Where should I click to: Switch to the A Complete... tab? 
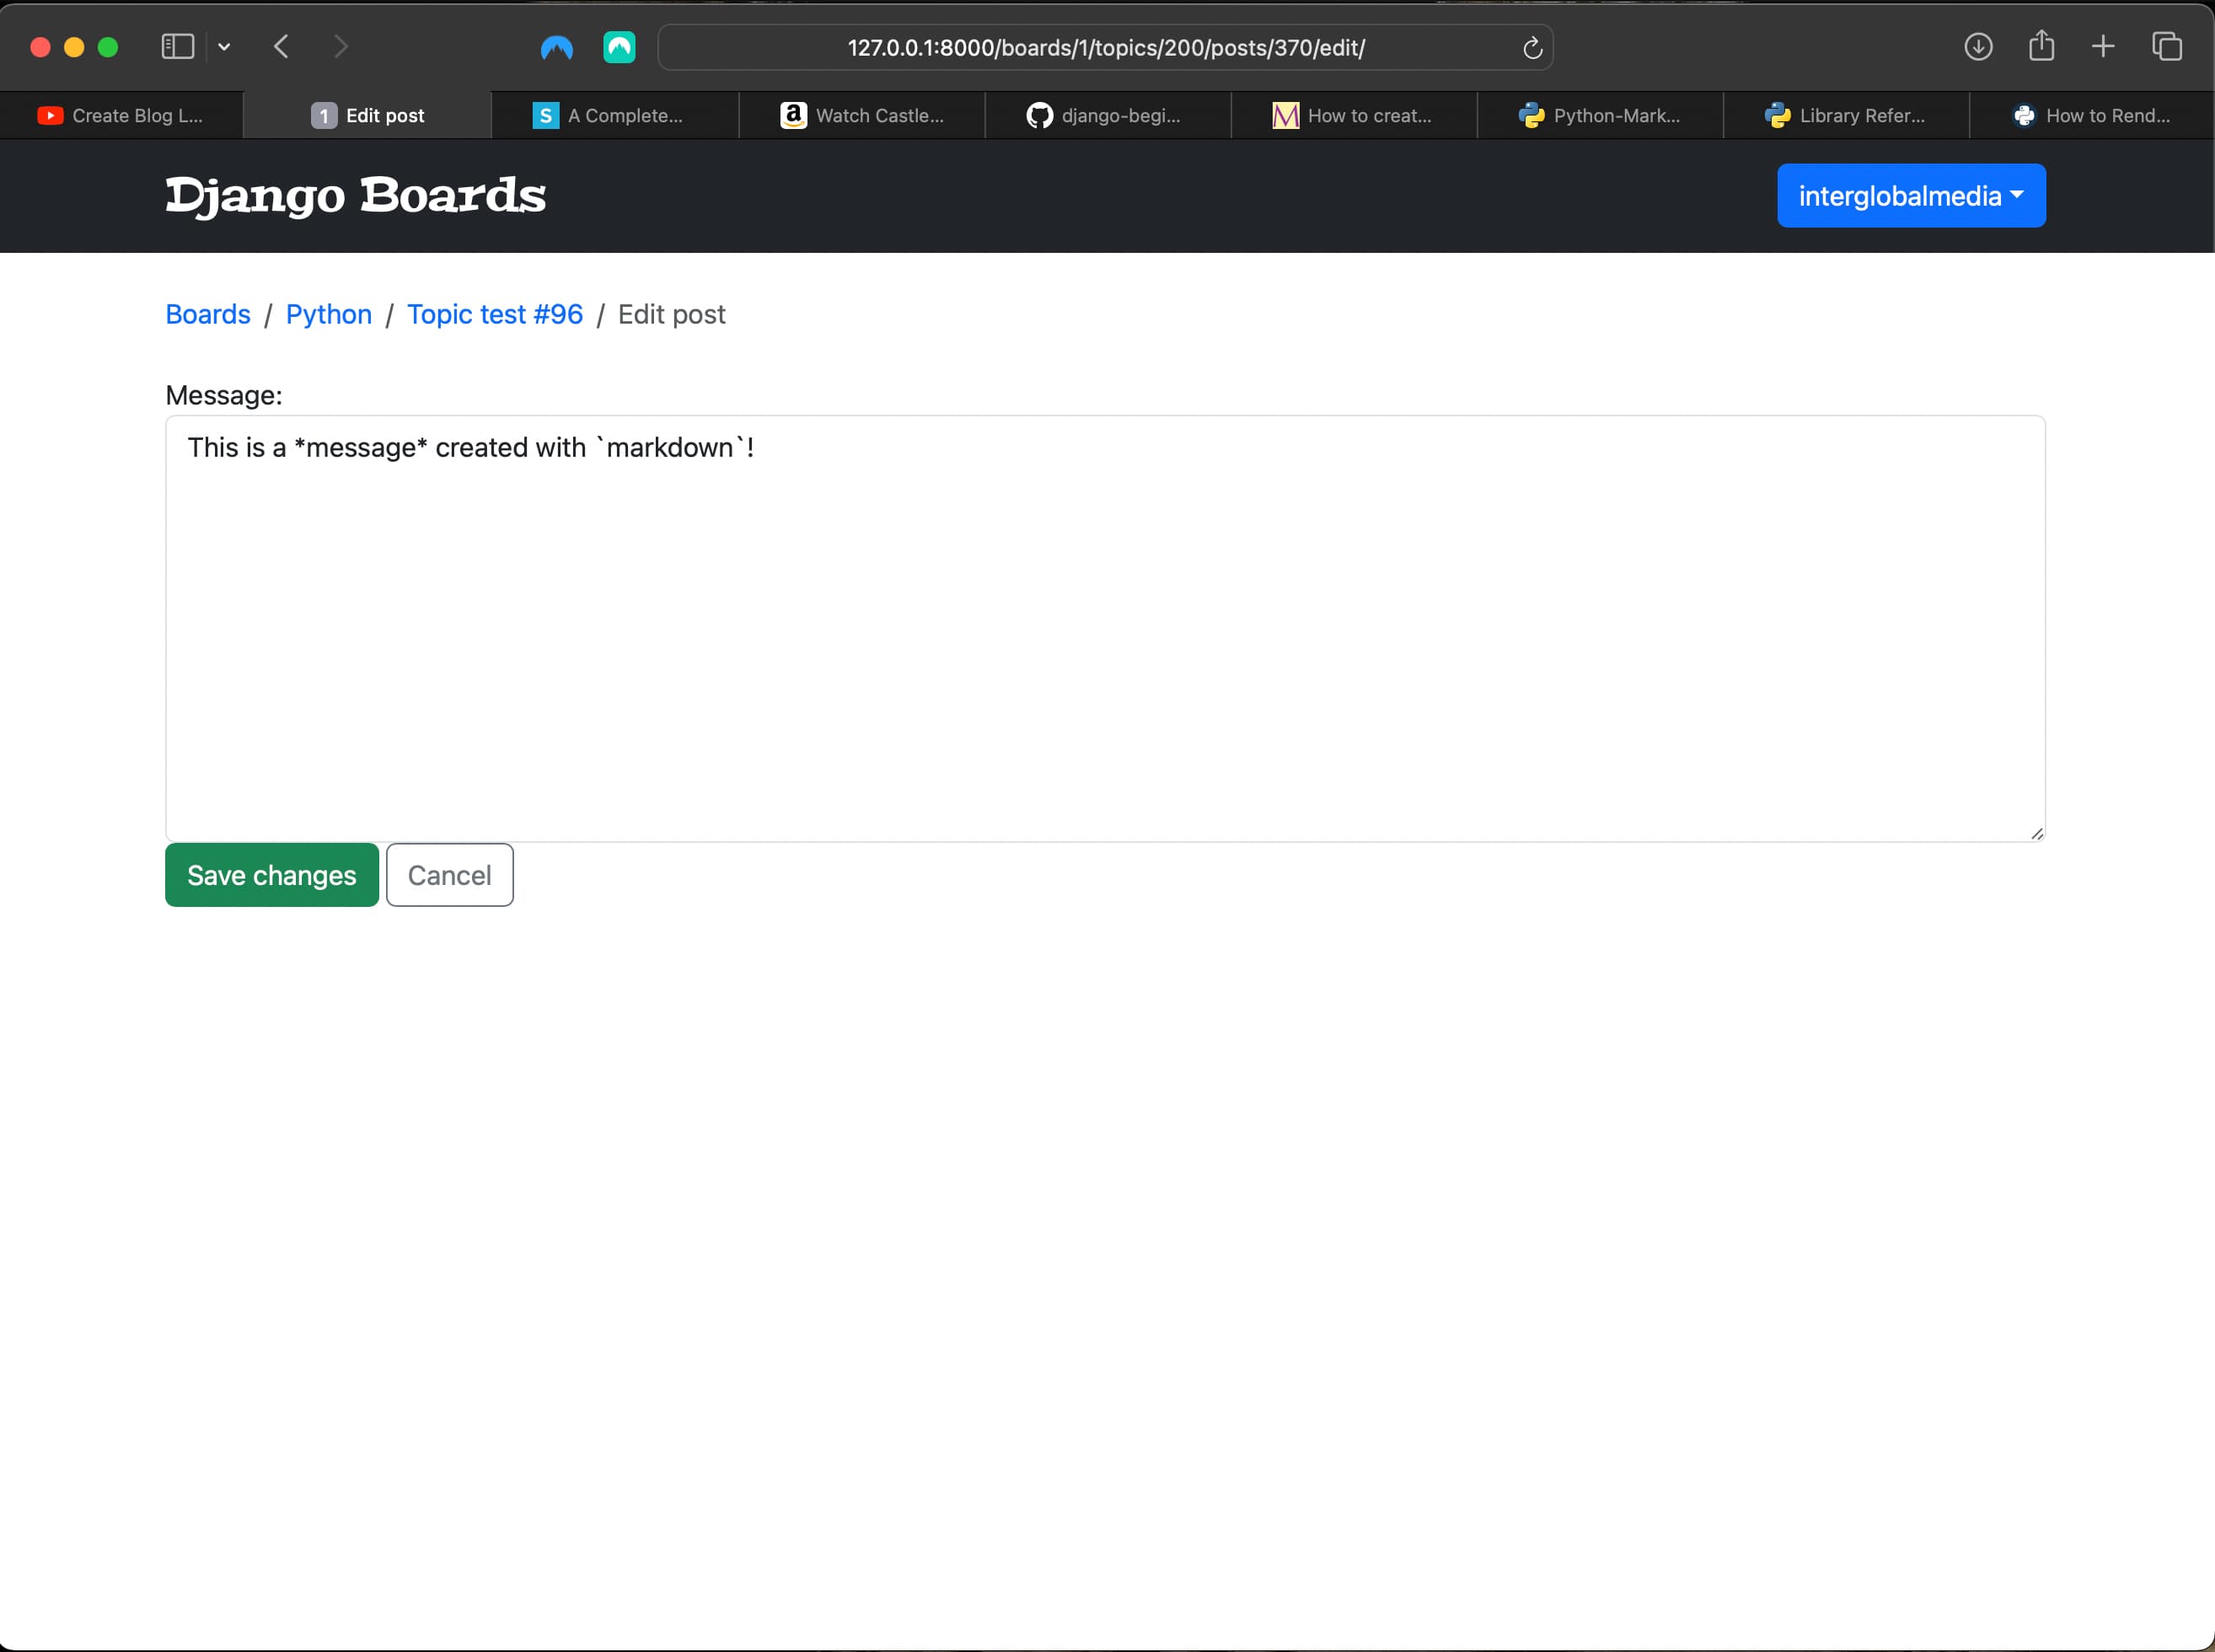[614, 115]
